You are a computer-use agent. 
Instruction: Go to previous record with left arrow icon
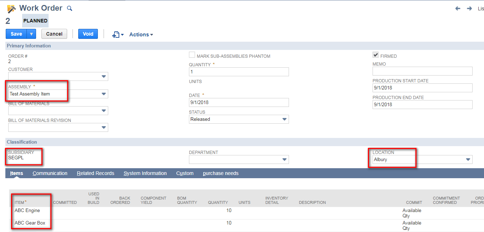click(x=458, y=8)
